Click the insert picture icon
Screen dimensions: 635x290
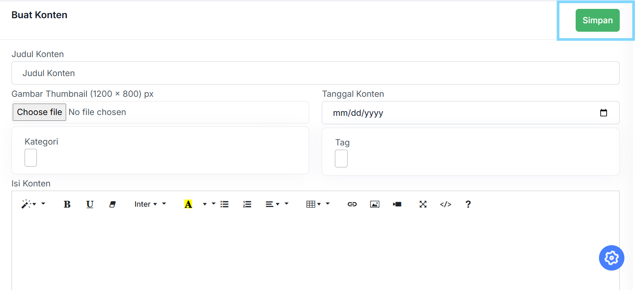point(375,204)
